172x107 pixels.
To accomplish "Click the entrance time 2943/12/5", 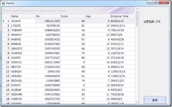I will (x=123, y=81).
